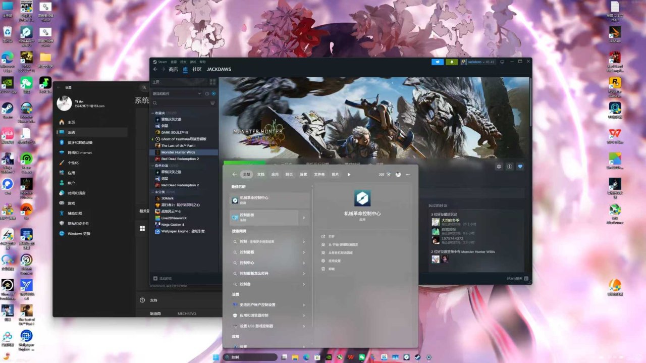This screenshot has height=363, width=646.
Task: Open 个性化 in Settings window
Action: click(92, 163)
